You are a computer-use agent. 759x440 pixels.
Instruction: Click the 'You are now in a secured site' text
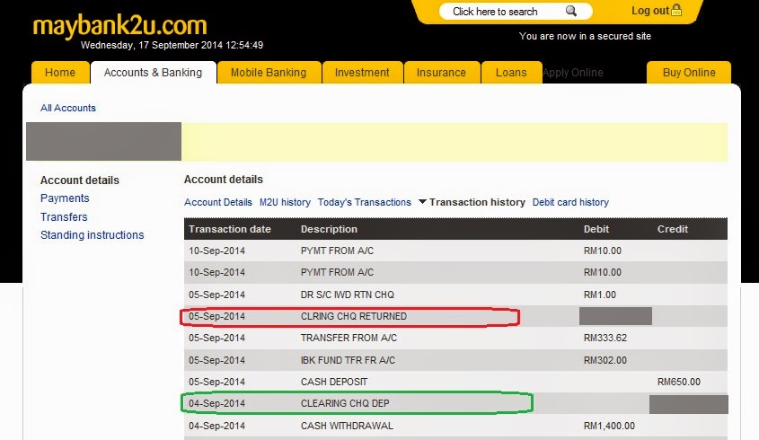pos(585,36)
